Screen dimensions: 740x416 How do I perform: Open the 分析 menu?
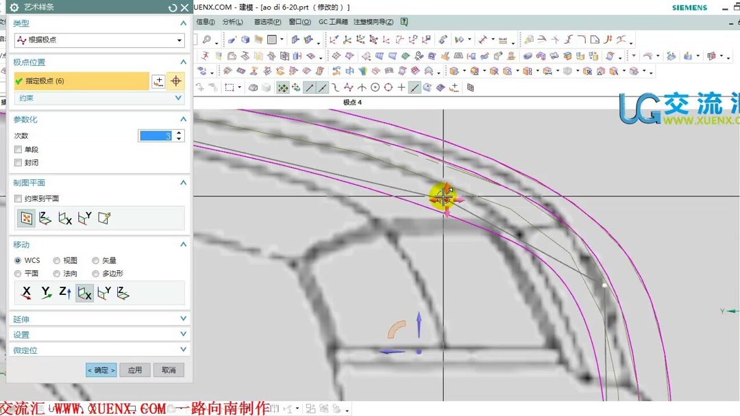(233, 21)
